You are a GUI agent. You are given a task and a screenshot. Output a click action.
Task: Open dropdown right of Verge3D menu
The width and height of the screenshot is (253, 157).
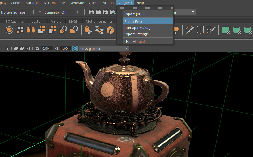[x=193, y=12]
